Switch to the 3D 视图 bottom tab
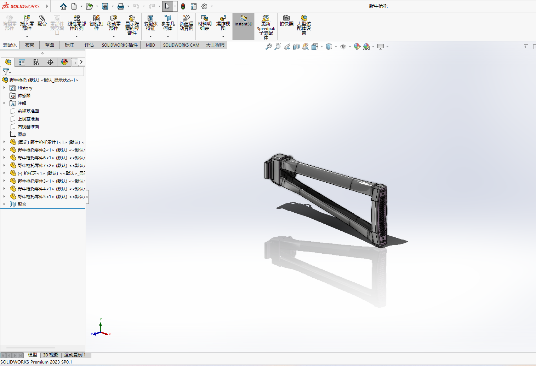 (x=51, y=355)
